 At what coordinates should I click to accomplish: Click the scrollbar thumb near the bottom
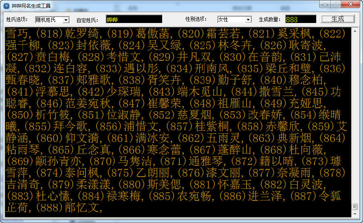click(355, 206)
